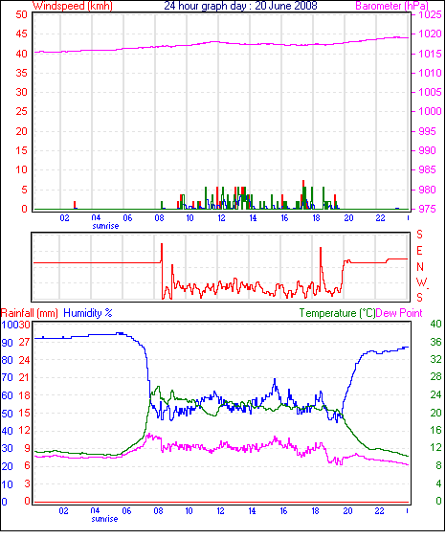Click the 985 barometer axis value
Screen dimensions: 446x539
click(x=428, y=169)
